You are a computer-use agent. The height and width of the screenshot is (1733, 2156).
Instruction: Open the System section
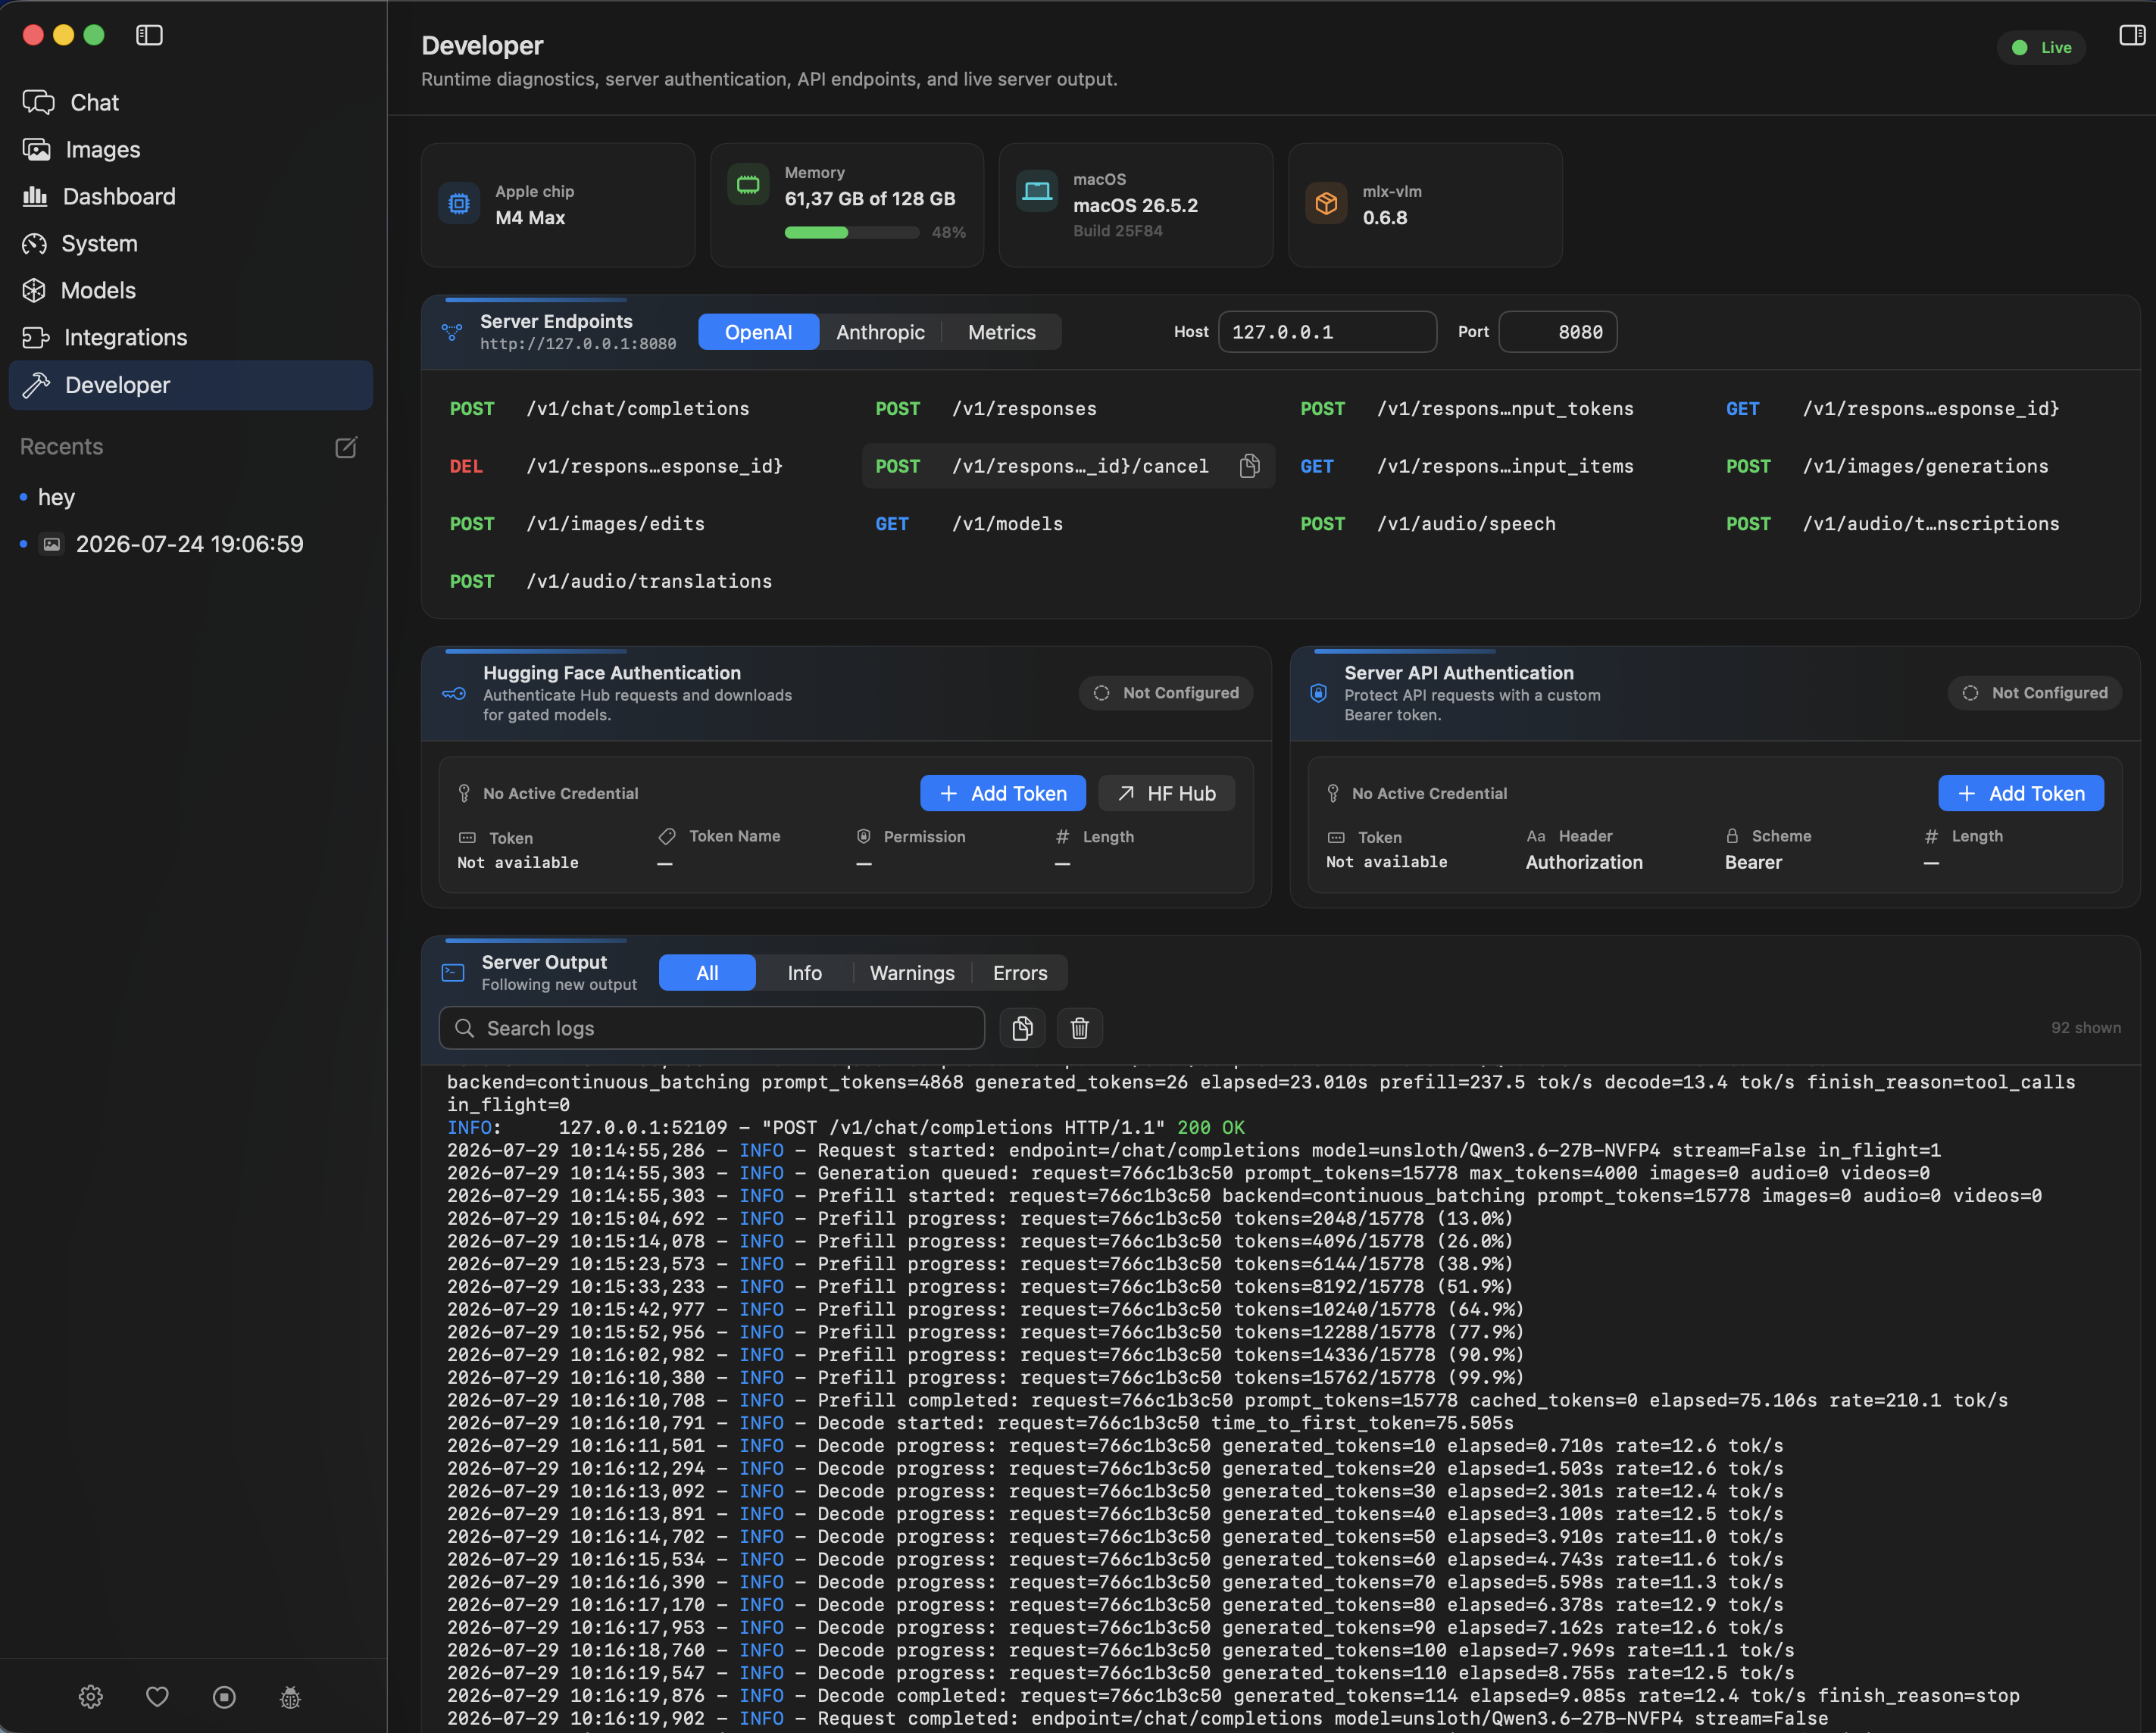[190, 243]
